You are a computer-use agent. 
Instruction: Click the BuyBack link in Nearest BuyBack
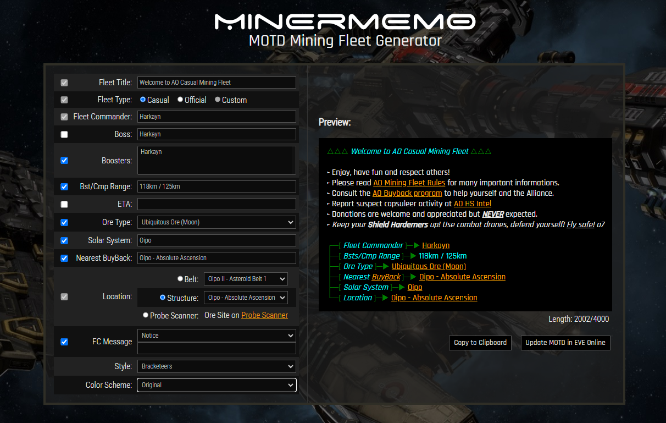pyautogui.click(x=386, y=277)
